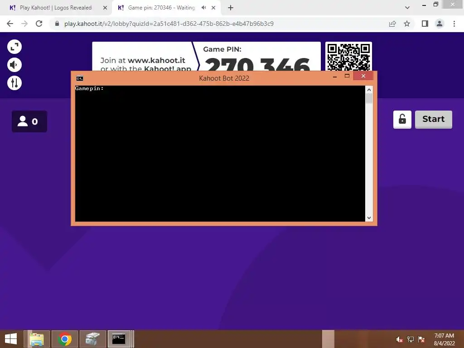Open Chrome tab search dropdown
This screenshot has width=464, height=348.
tap(407, 8)
